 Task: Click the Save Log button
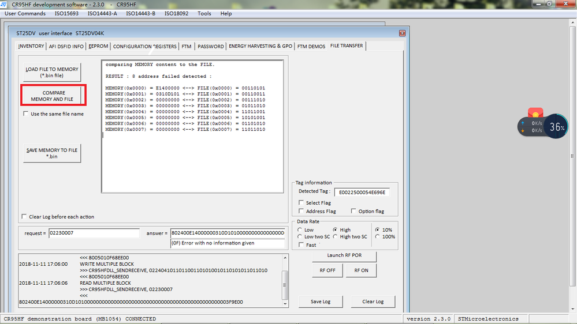pyautogui.click(x=321, y=302)
